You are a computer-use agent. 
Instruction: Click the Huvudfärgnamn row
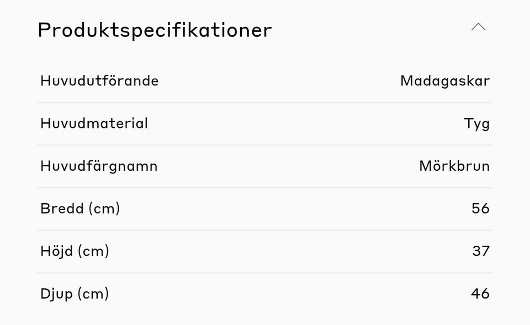click(265, 166)
